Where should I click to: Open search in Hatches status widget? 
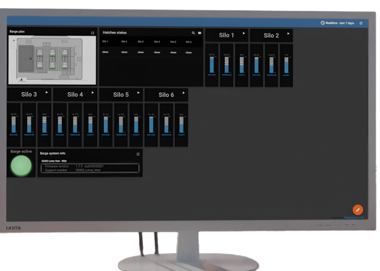tap(193, 33)
